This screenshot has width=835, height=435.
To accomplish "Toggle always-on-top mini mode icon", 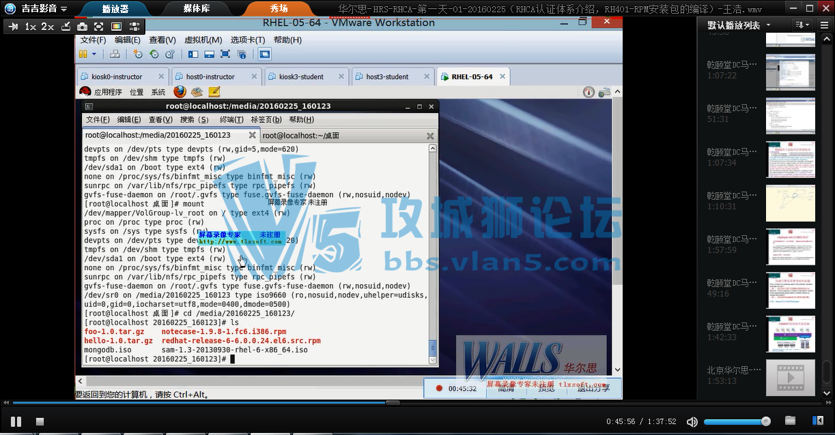I will click(x=66, y=27).
